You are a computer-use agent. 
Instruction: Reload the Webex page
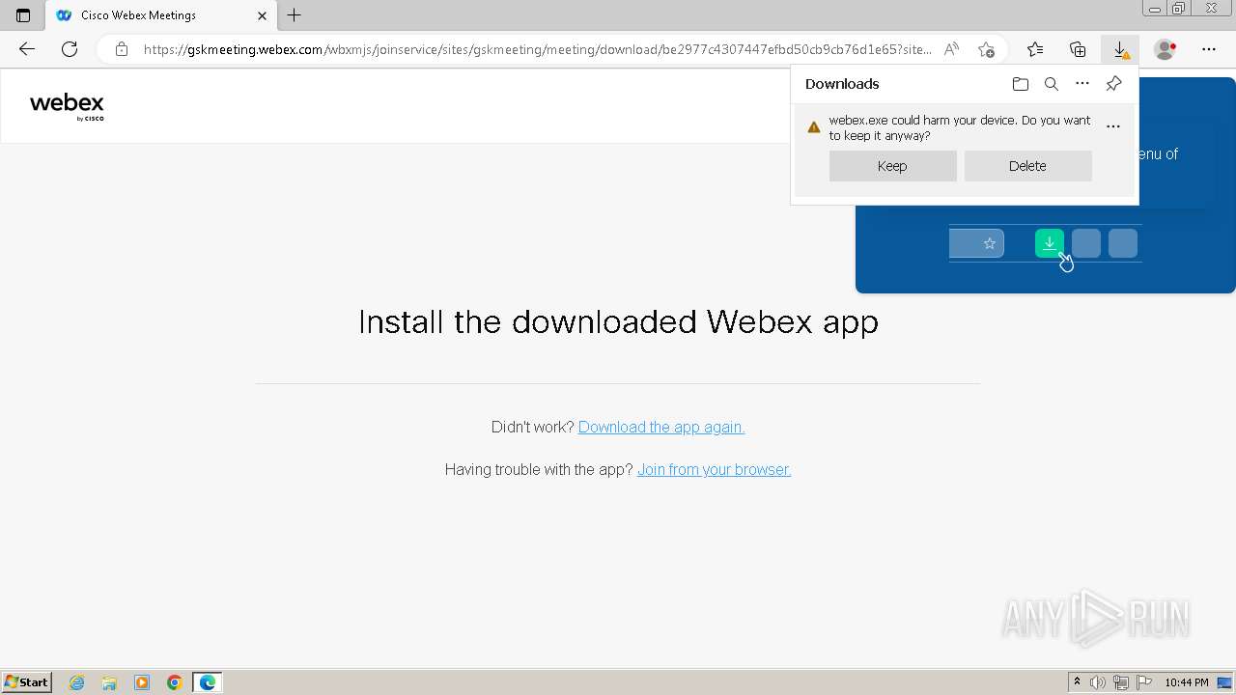tap(70, 49)
